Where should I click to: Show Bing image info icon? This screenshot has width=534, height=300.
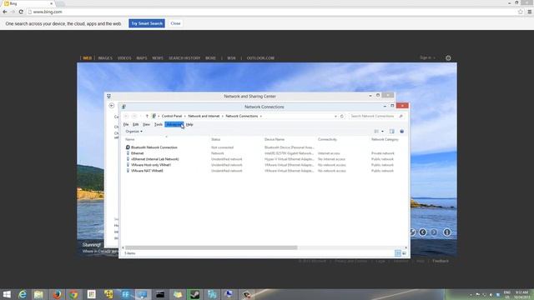click(x=447, y=232)
